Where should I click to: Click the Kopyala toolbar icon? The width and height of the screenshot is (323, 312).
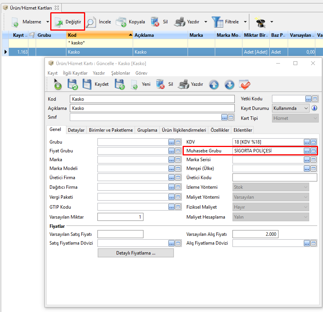(121, 22)
